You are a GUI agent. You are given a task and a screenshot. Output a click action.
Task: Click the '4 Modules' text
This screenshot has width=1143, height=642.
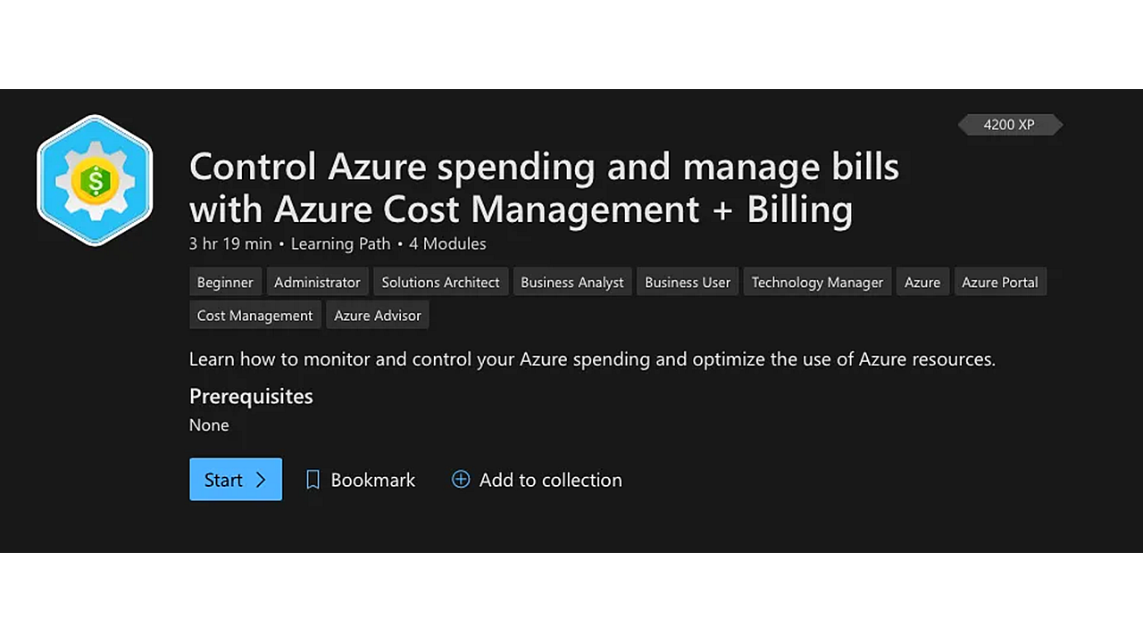447,243
